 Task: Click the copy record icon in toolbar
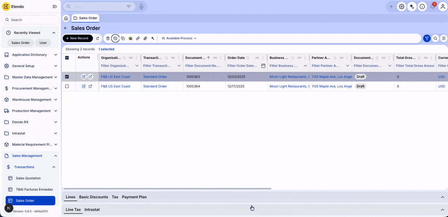123,39
